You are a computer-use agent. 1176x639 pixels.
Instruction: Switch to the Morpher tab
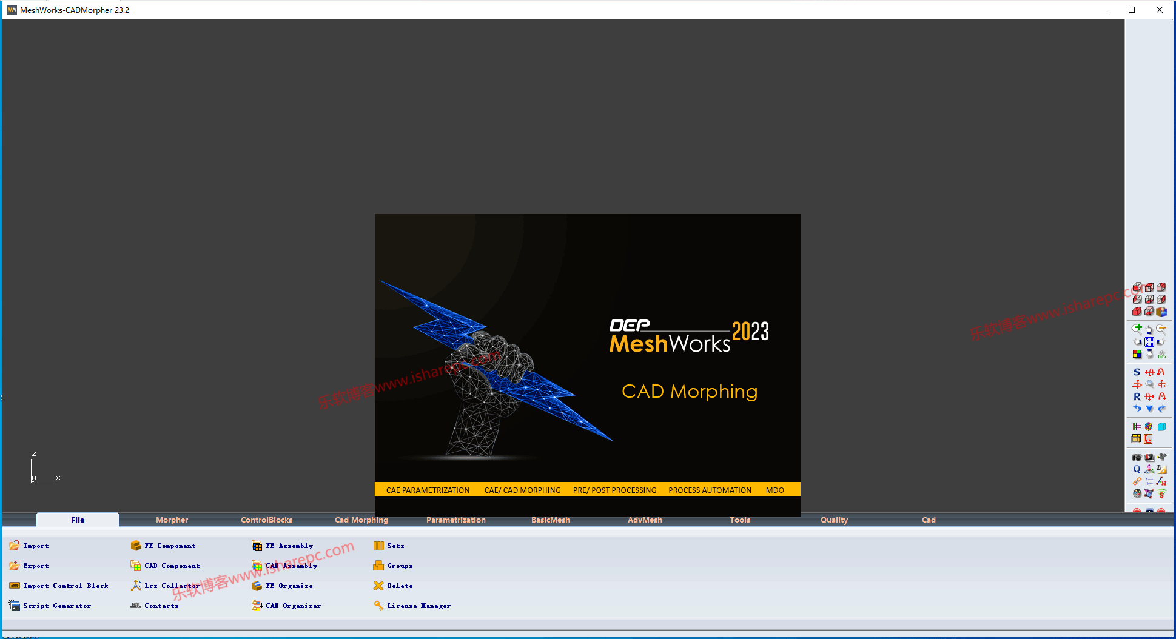[172, 520]
